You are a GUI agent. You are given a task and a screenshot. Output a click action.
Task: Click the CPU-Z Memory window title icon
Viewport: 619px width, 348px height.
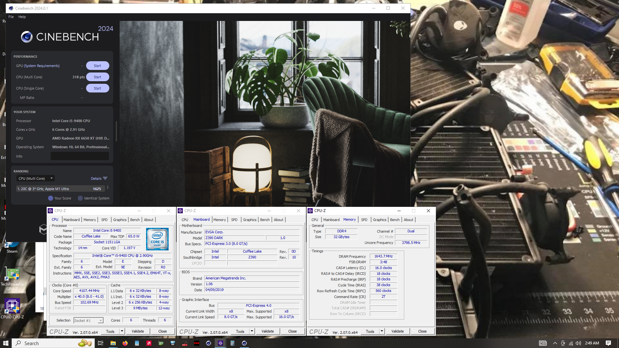click(x=310, y=211)
